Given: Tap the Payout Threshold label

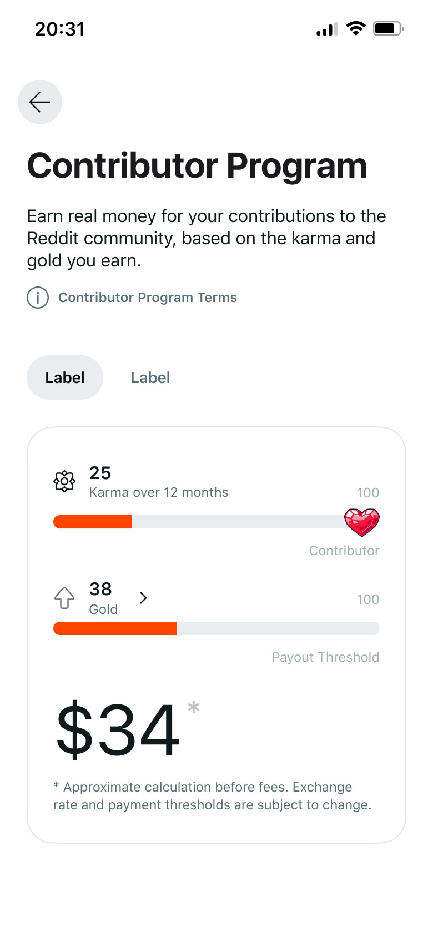Looking at the screenshot, I should point(325,657).
